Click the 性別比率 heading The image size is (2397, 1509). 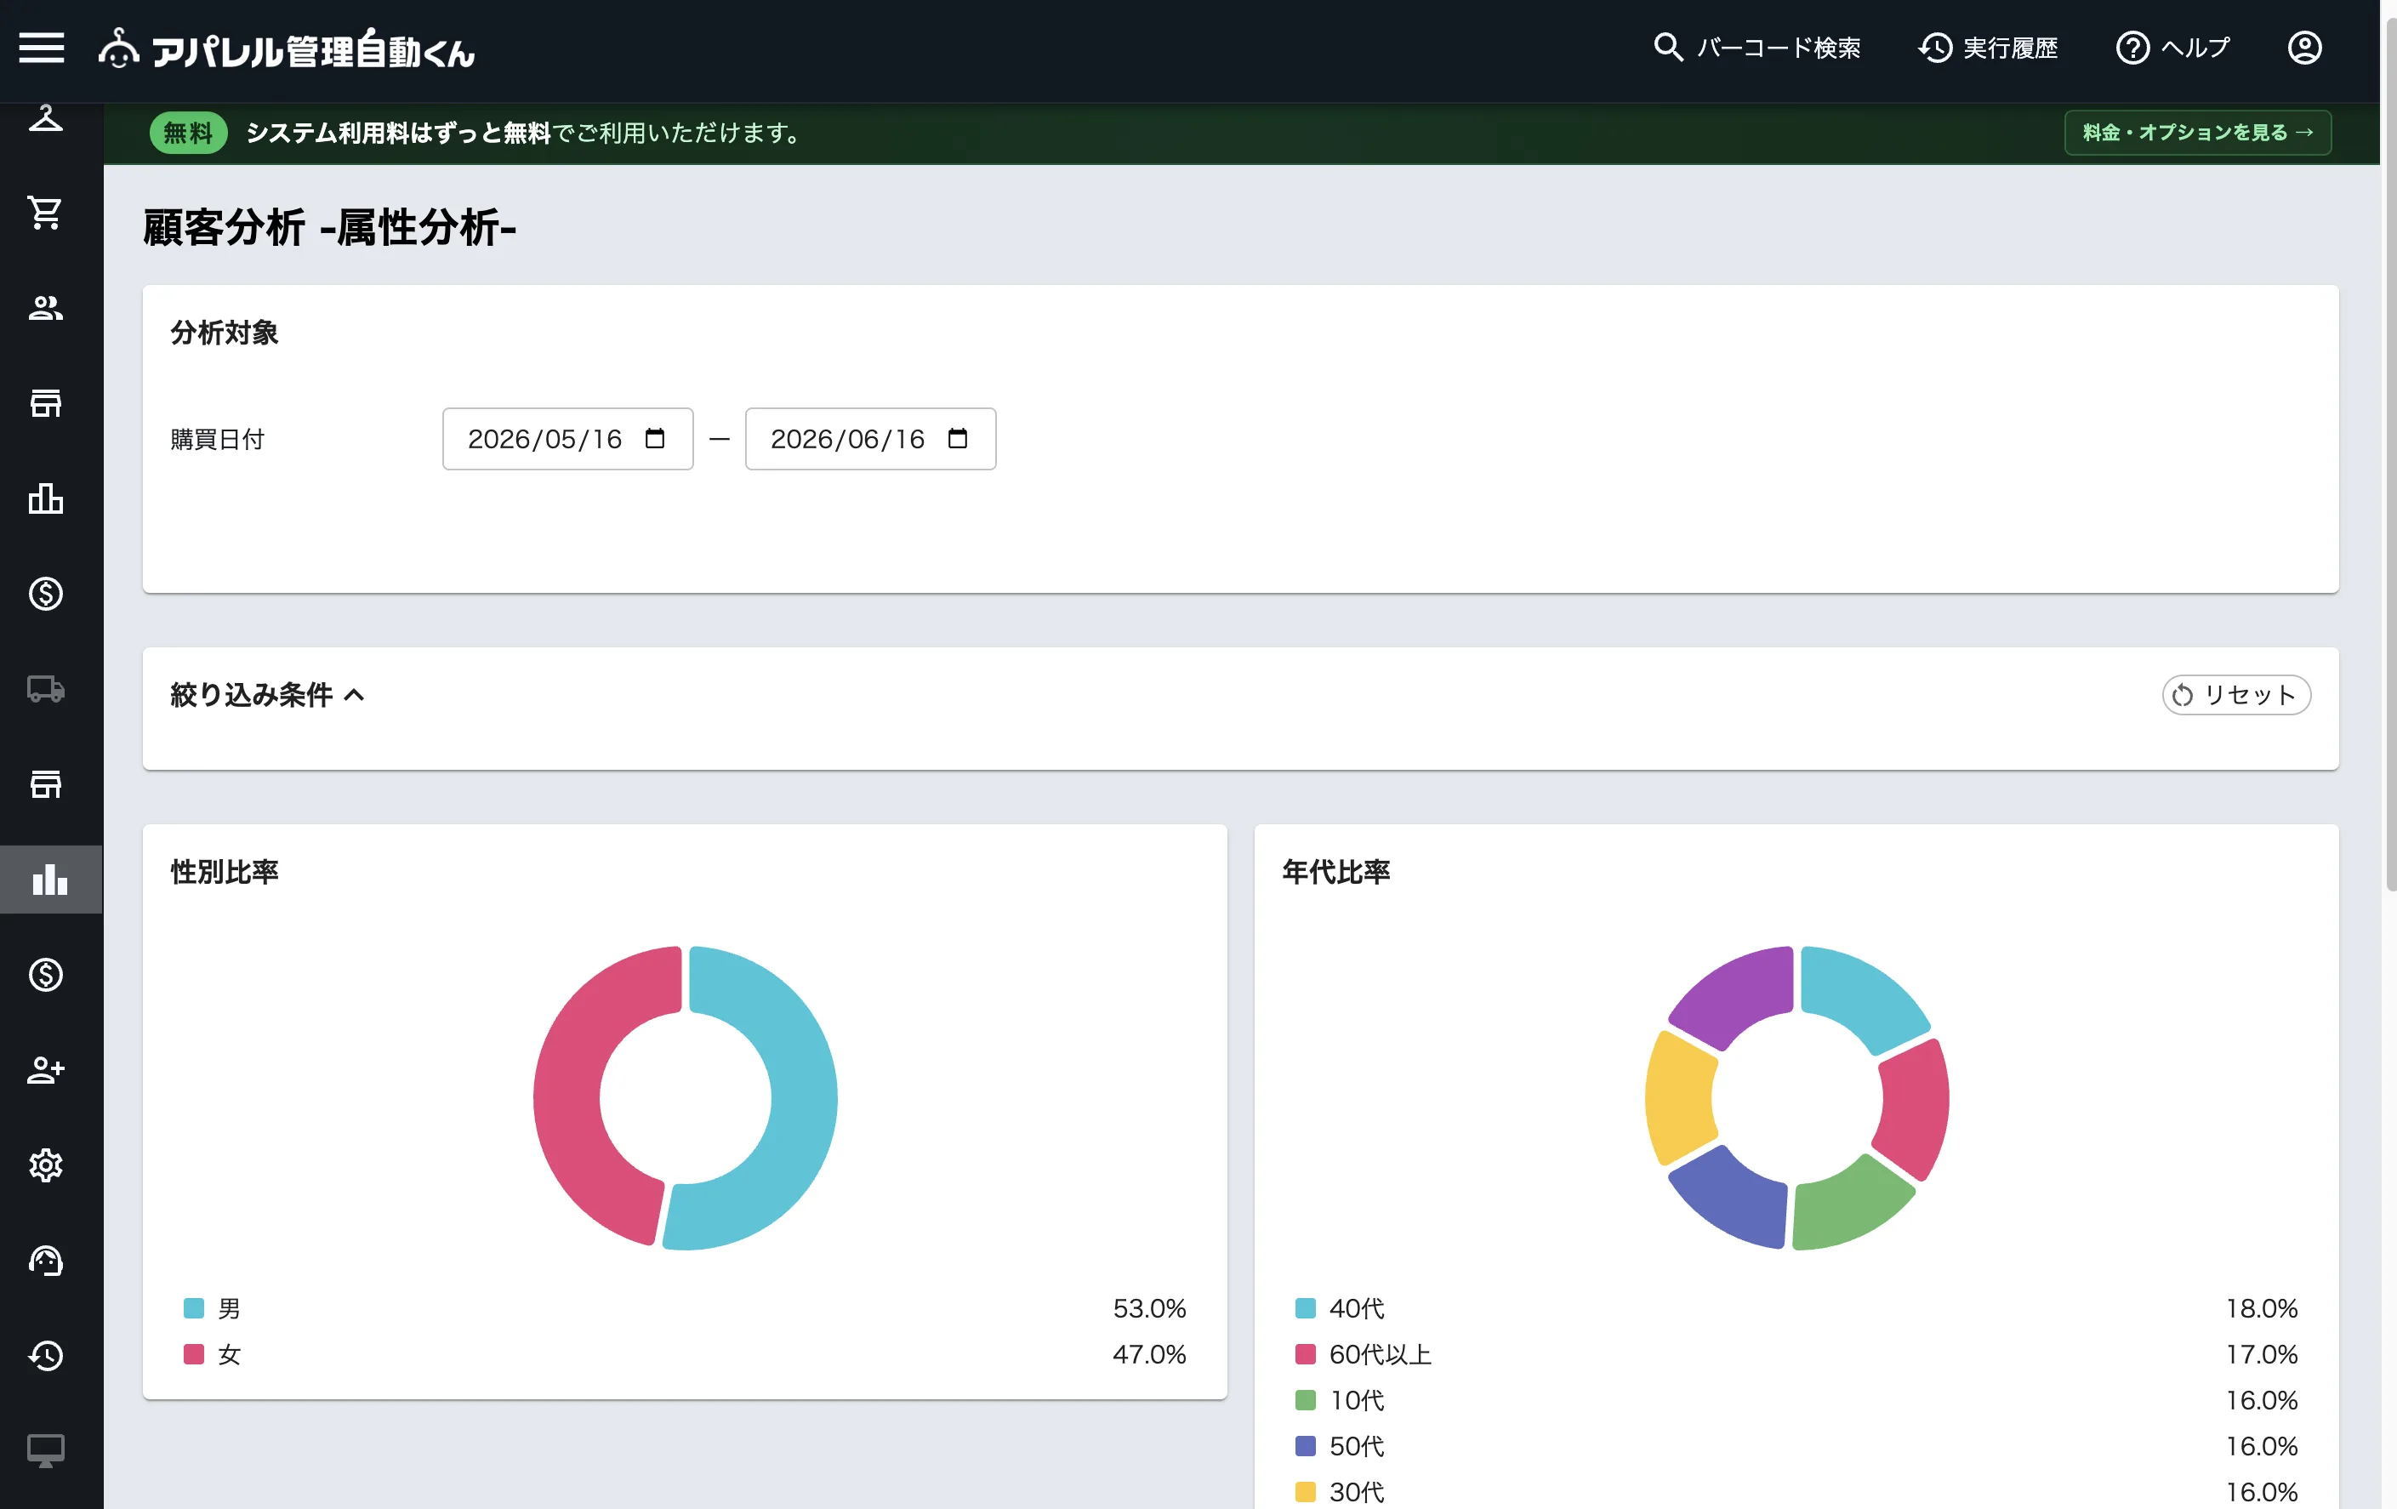pos(224,871)
